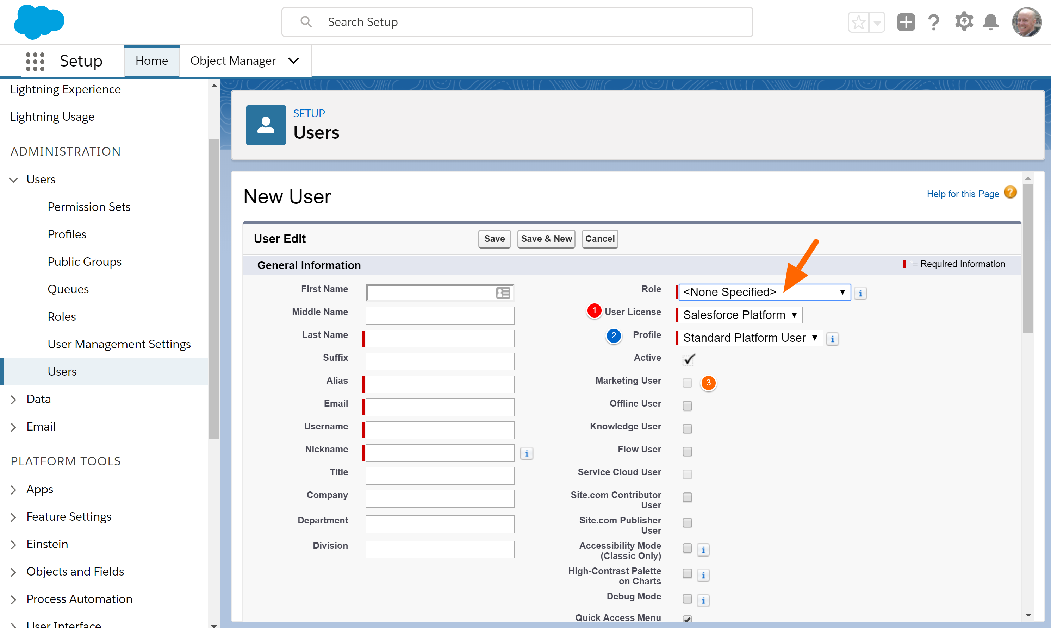Open the User License dropdown
1051x628 pixels.
[x=740, y=315]
